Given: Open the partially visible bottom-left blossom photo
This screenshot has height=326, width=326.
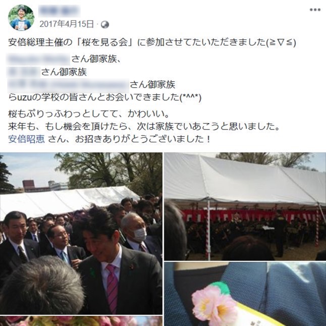Looking at the screenshot, I should pyautogui.click(x=81, y=321).
